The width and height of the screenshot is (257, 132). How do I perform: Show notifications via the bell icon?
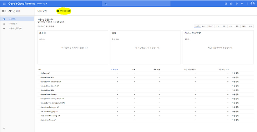click(242, 4)
